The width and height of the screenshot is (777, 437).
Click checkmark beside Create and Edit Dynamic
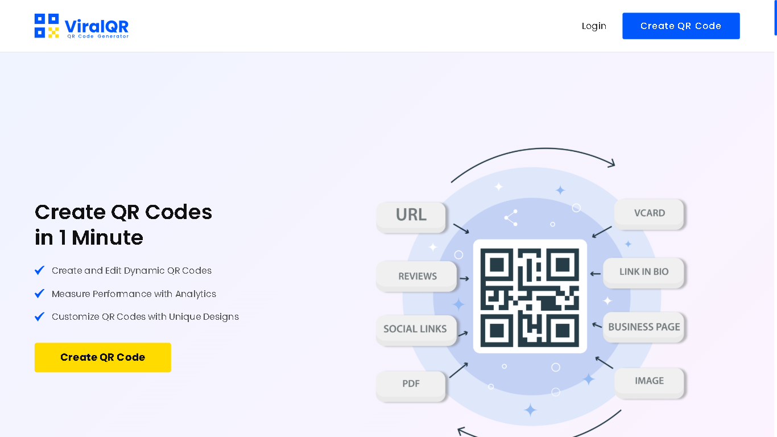(x=39, y=270)
